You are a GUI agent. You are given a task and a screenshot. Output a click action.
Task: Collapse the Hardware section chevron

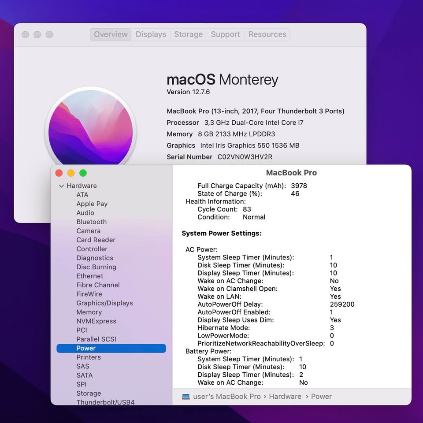point(61,186)
